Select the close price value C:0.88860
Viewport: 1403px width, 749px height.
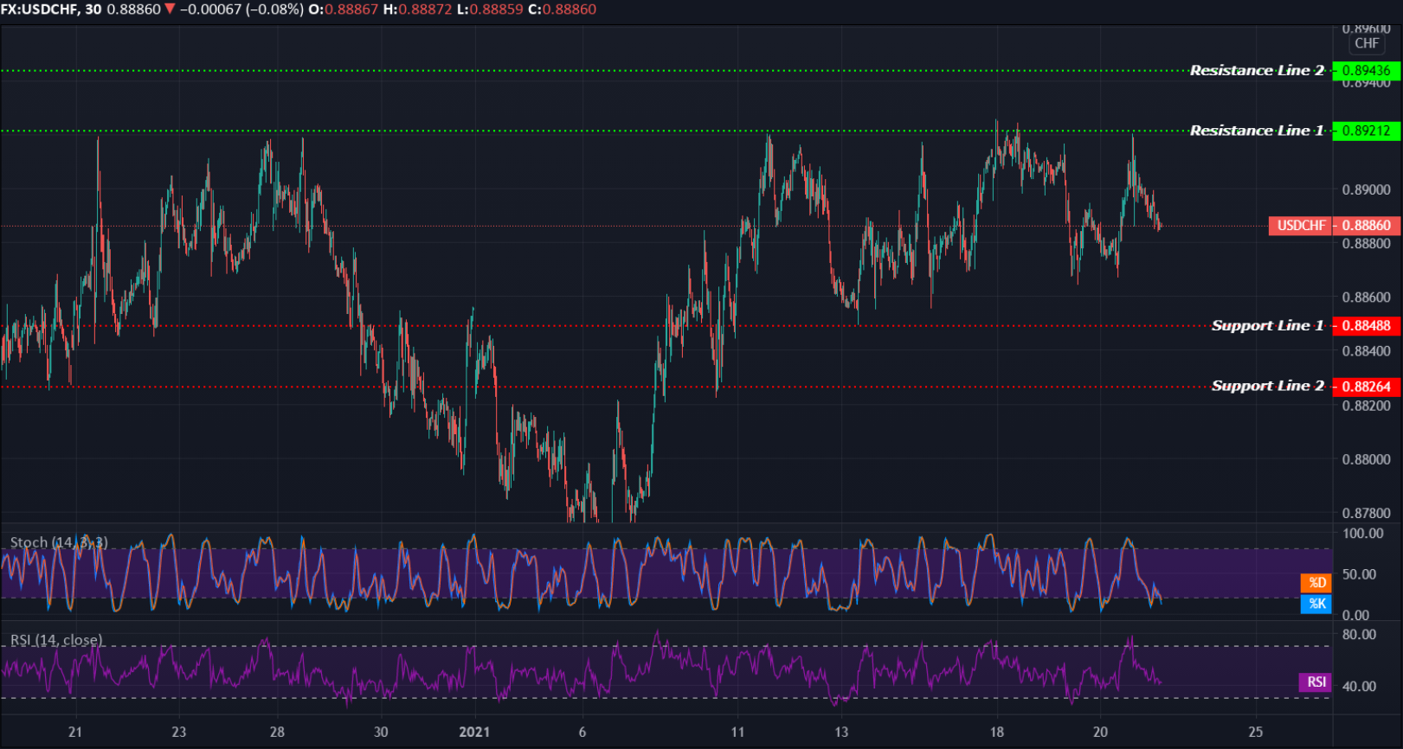point(563,10)
